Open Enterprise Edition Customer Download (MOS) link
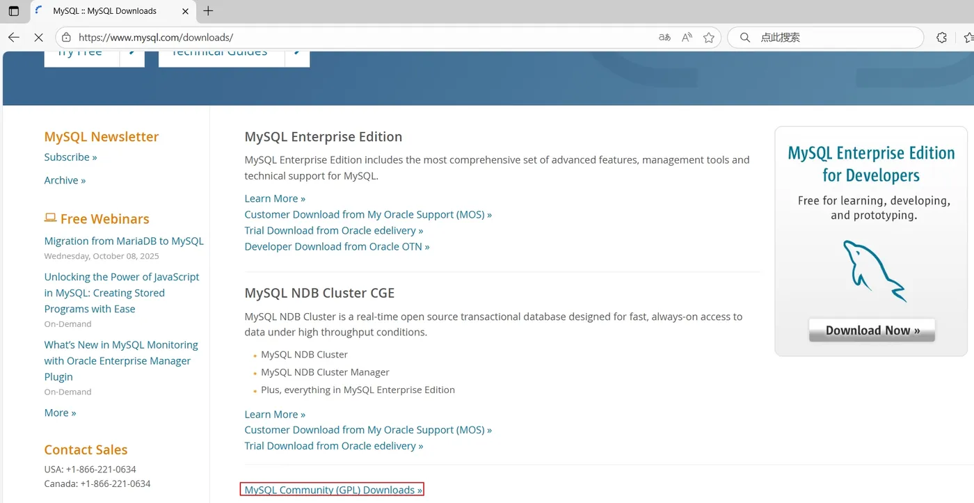 pos(368,214)
